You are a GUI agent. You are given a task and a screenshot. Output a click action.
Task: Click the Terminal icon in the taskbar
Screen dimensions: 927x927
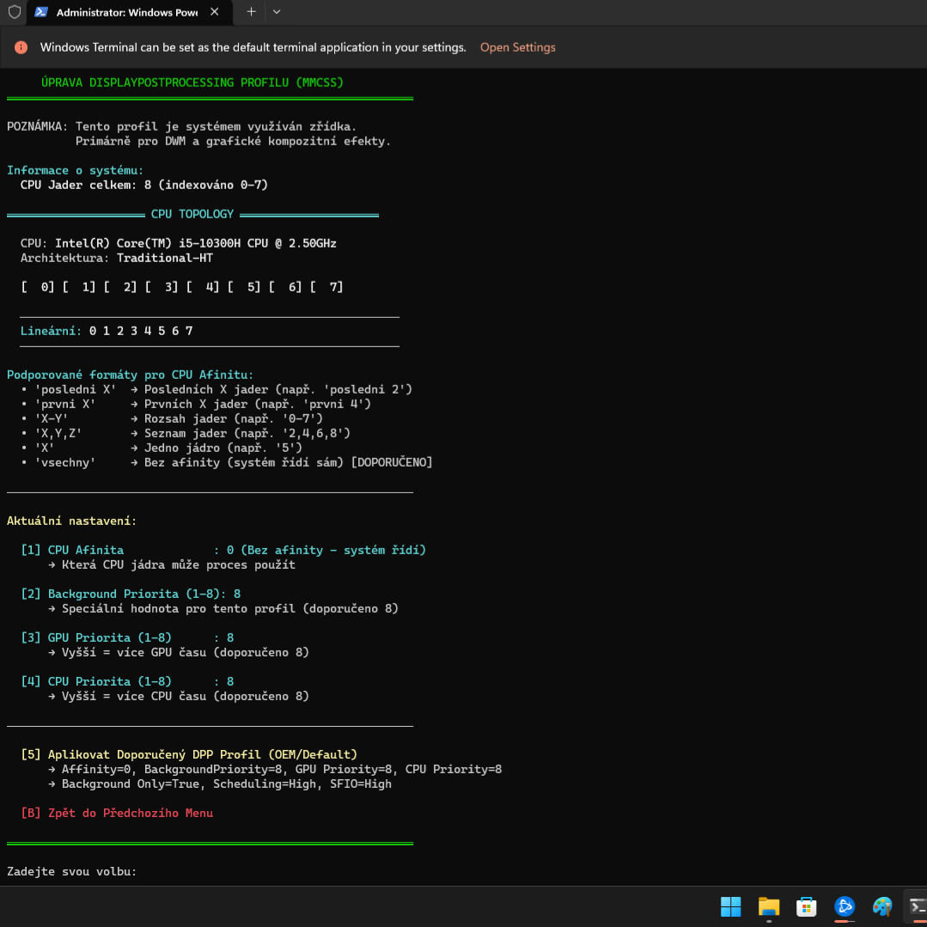coord(917,906)
